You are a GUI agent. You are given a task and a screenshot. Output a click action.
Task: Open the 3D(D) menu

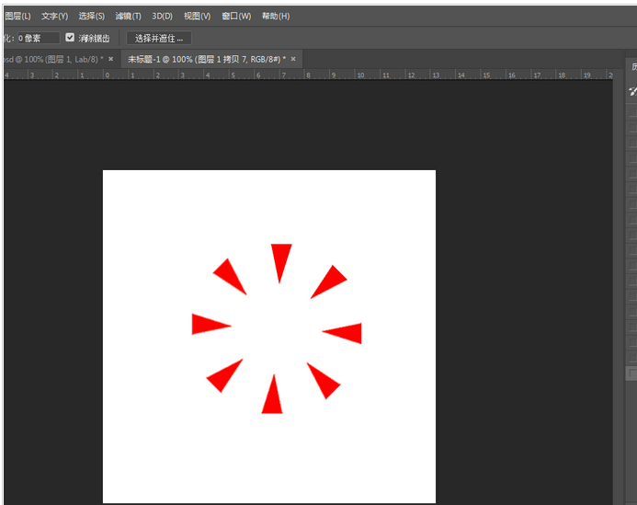pos(162,17)
